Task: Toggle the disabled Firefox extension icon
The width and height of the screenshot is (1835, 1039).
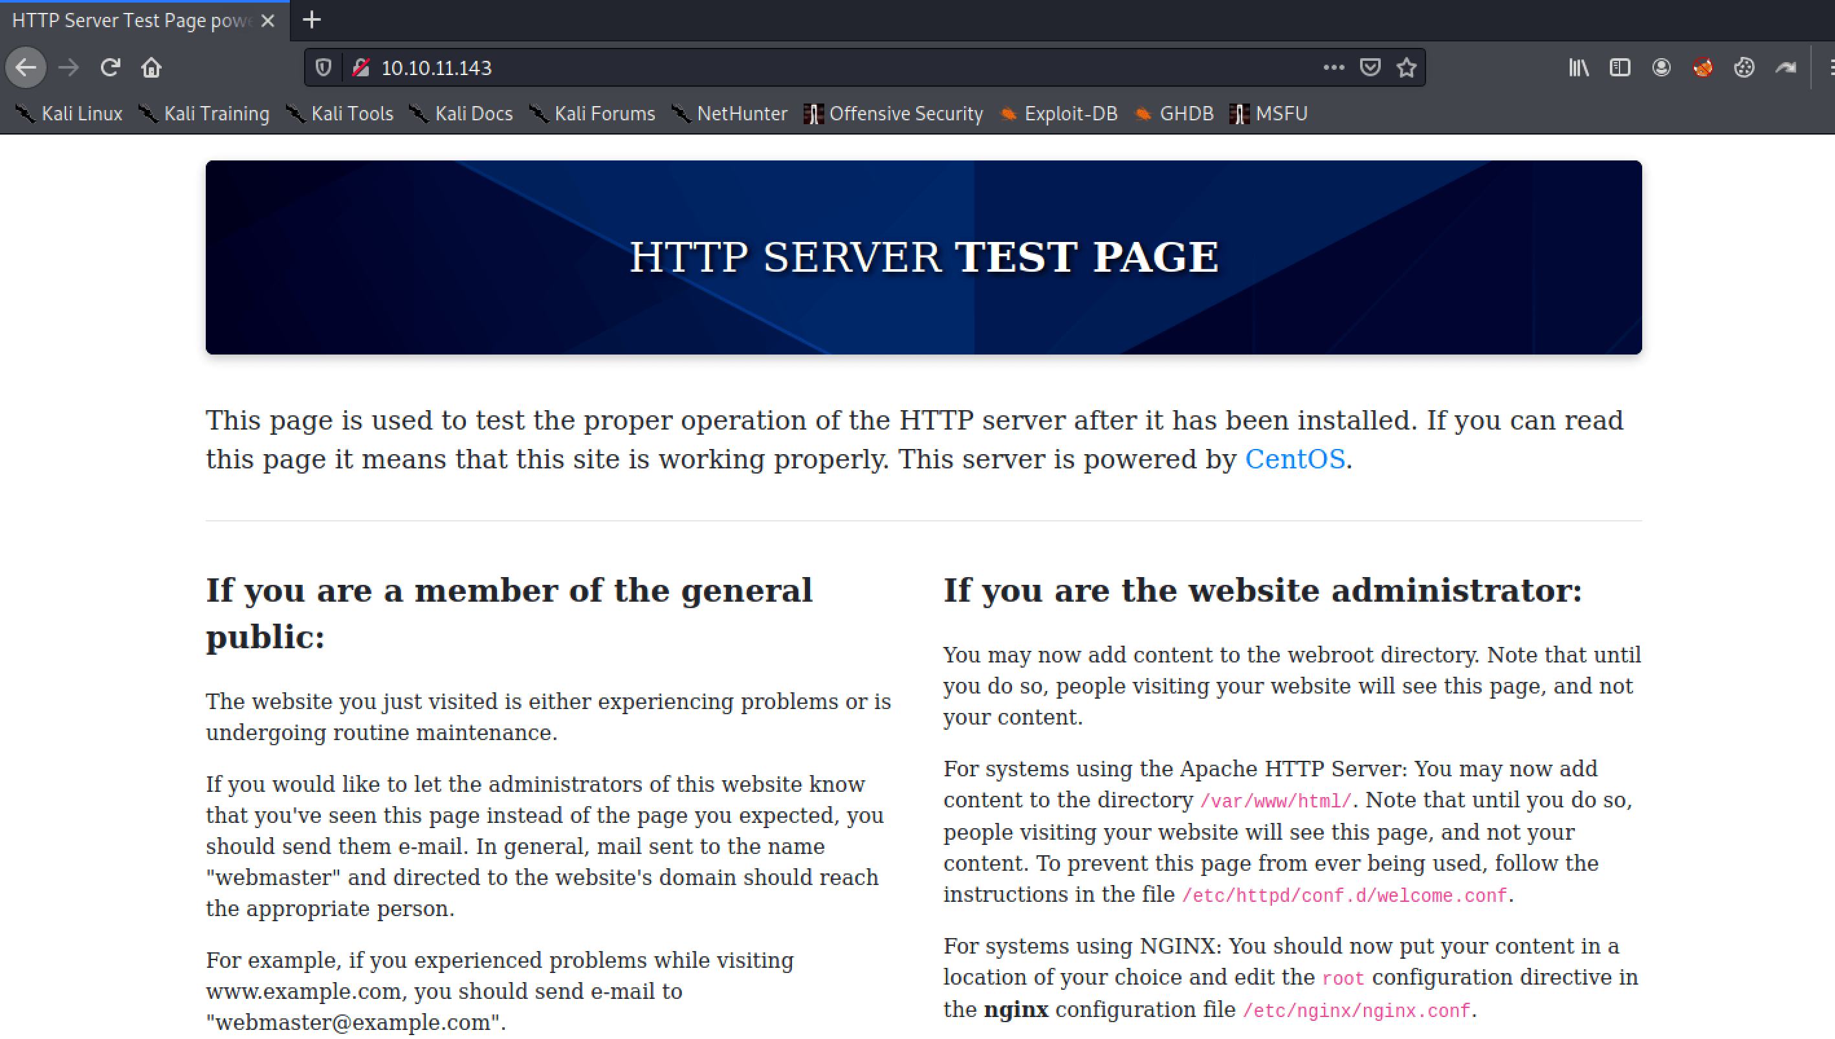Action: 1704,68
